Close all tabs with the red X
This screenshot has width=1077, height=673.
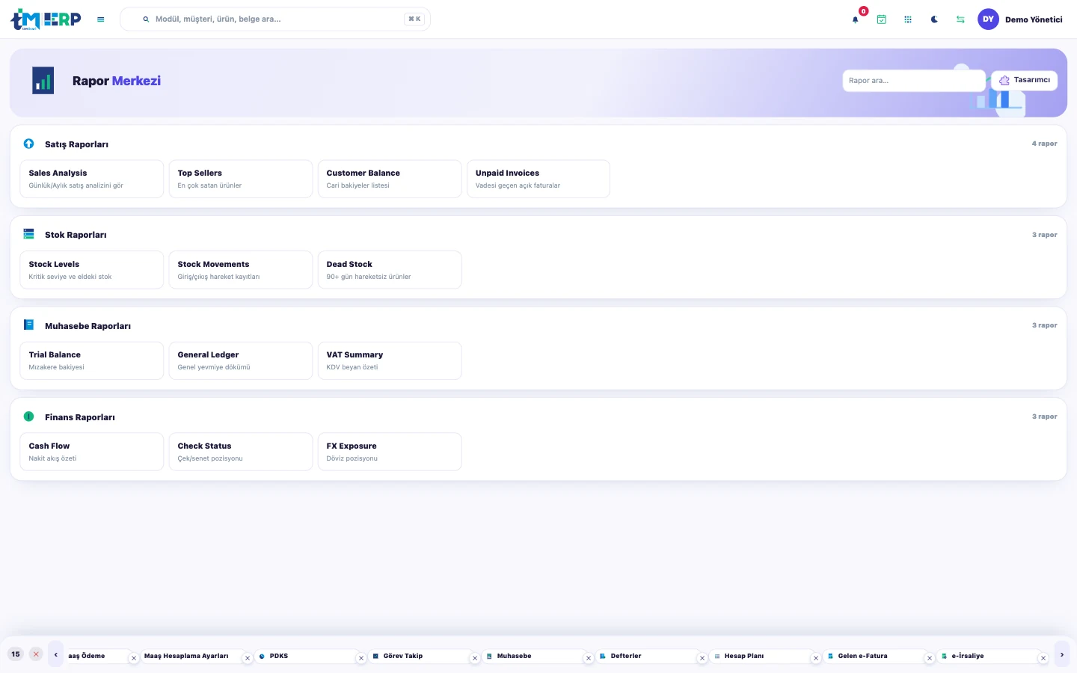tap(36, 654)
